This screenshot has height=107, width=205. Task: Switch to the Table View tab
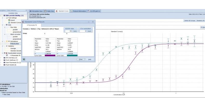click(49, 11)
